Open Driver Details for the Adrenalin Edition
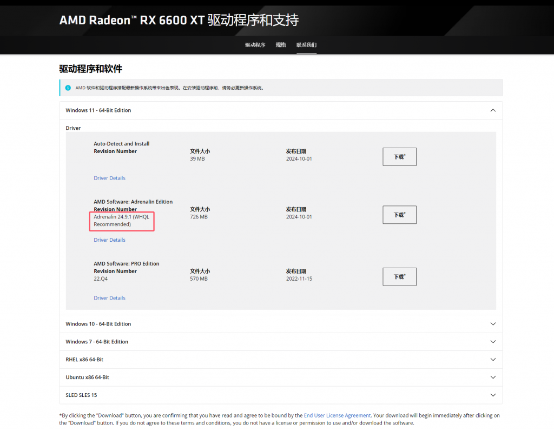Screen dimensions: 554x431 click(109, 240)
